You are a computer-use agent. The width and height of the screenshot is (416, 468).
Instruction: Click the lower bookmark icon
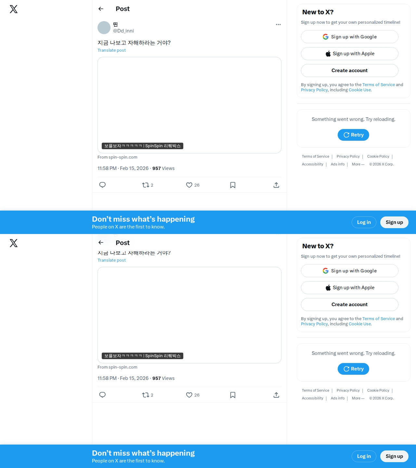pos(233,395)
